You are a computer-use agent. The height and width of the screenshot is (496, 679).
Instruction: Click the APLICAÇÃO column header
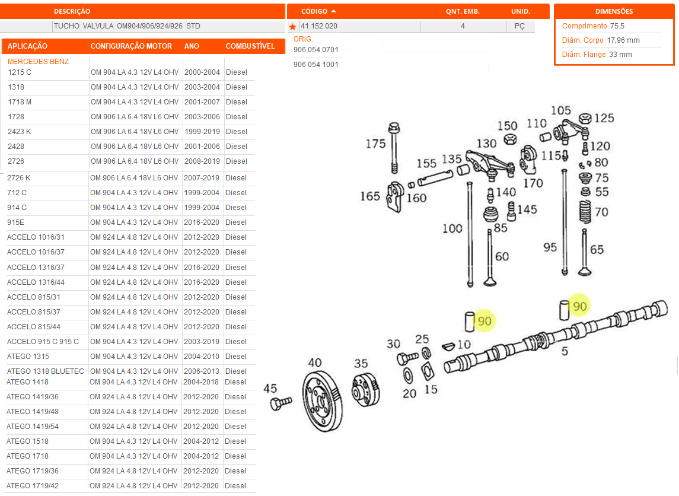[x=27, y=46]
